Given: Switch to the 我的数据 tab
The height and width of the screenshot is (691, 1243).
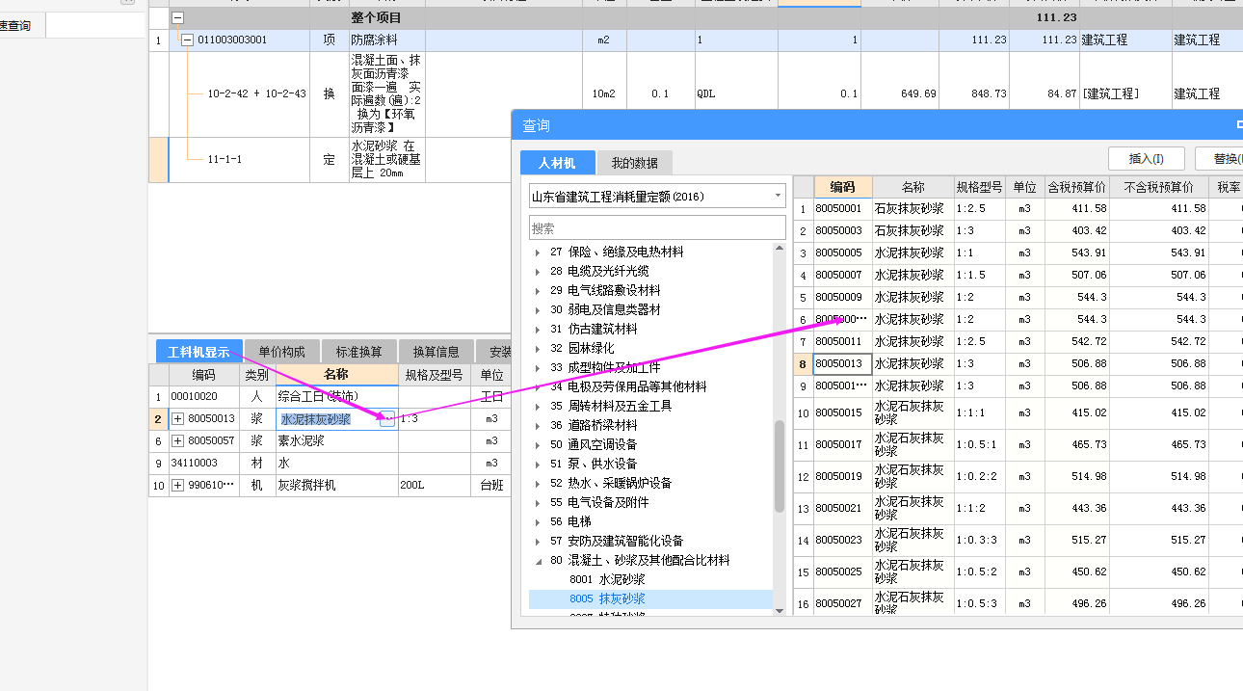Looking at the screenshot, I should [x=634, y=163].
